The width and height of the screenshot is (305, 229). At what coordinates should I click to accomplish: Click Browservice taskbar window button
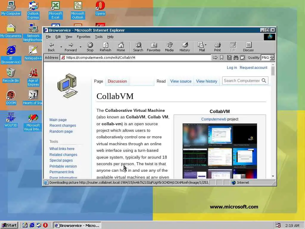tap(77, 225)
